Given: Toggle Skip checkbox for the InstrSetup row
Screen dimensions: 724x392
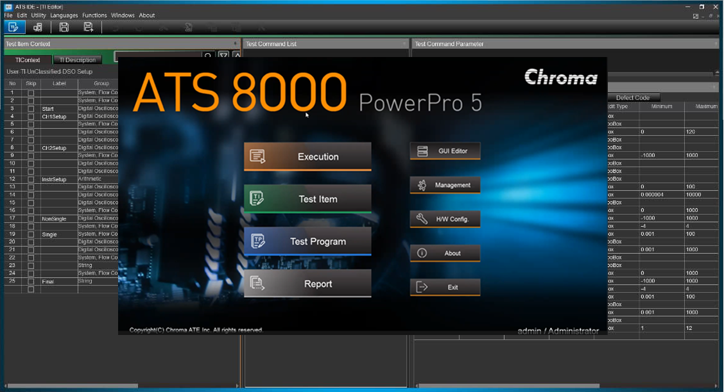Looking at the screenshot, I should pyautogui.click(x=31, y=179).
